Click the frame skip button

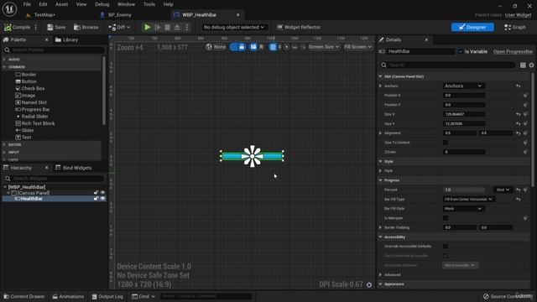[x=158, y=27]
